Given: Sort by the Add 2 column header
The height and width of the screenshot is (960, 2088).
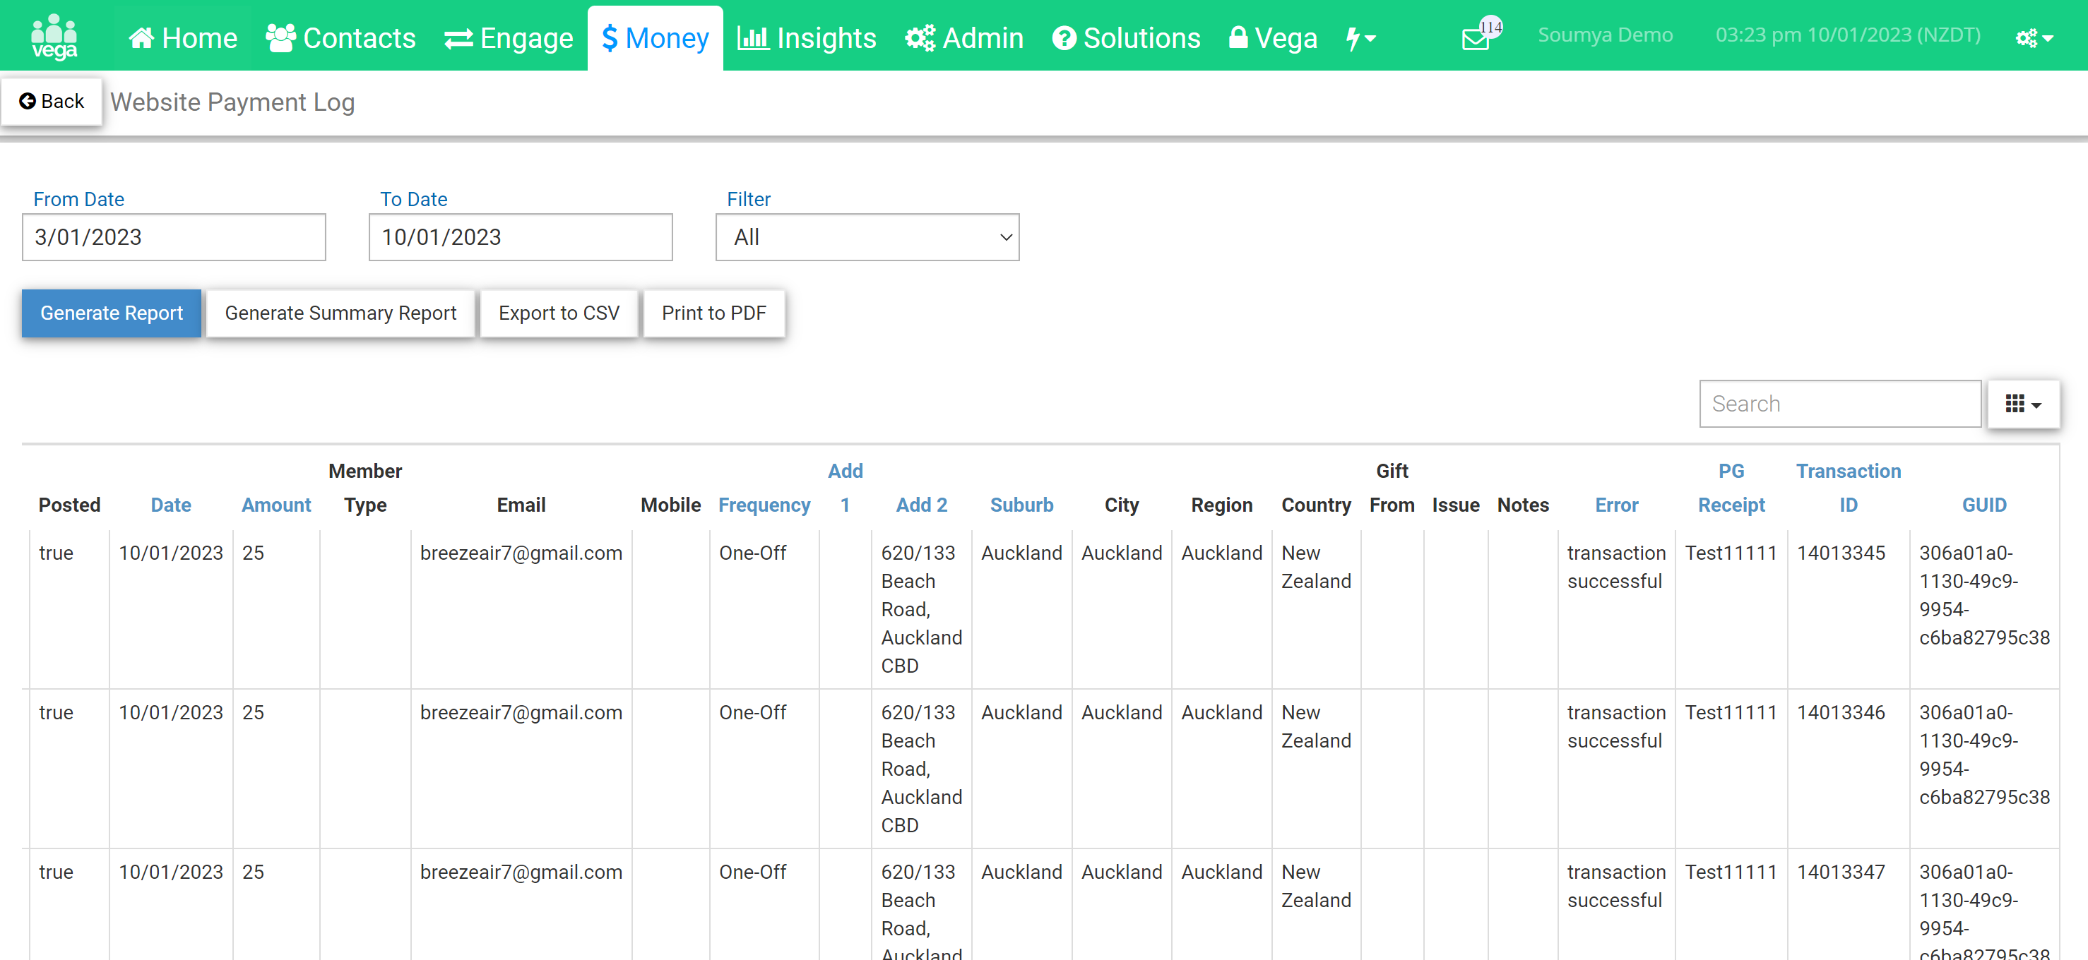Looking at the screenshot, I should [x=922, y=505].
